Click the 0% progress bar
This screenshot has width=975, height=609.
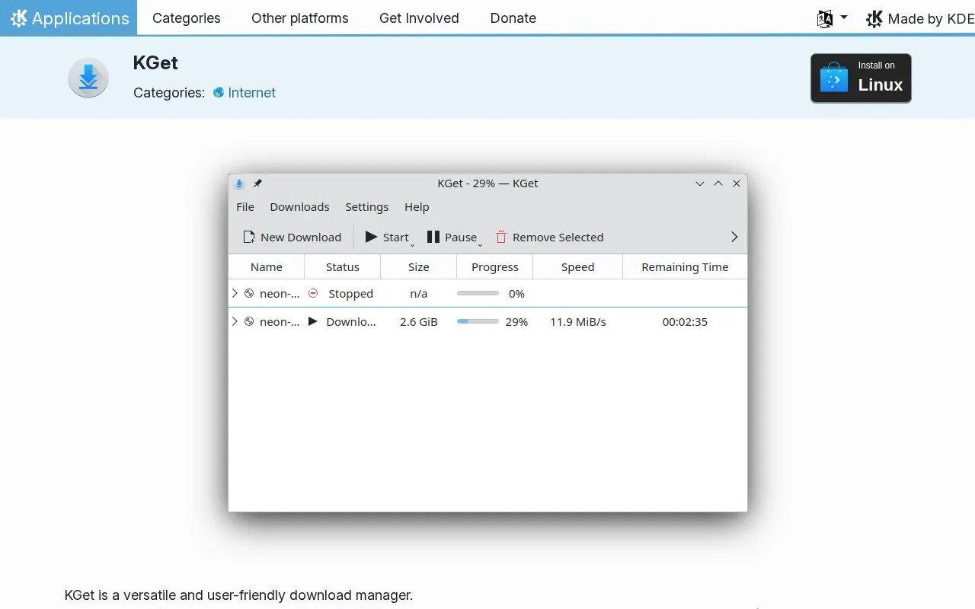pyautogui.click(x=478, y=293)
